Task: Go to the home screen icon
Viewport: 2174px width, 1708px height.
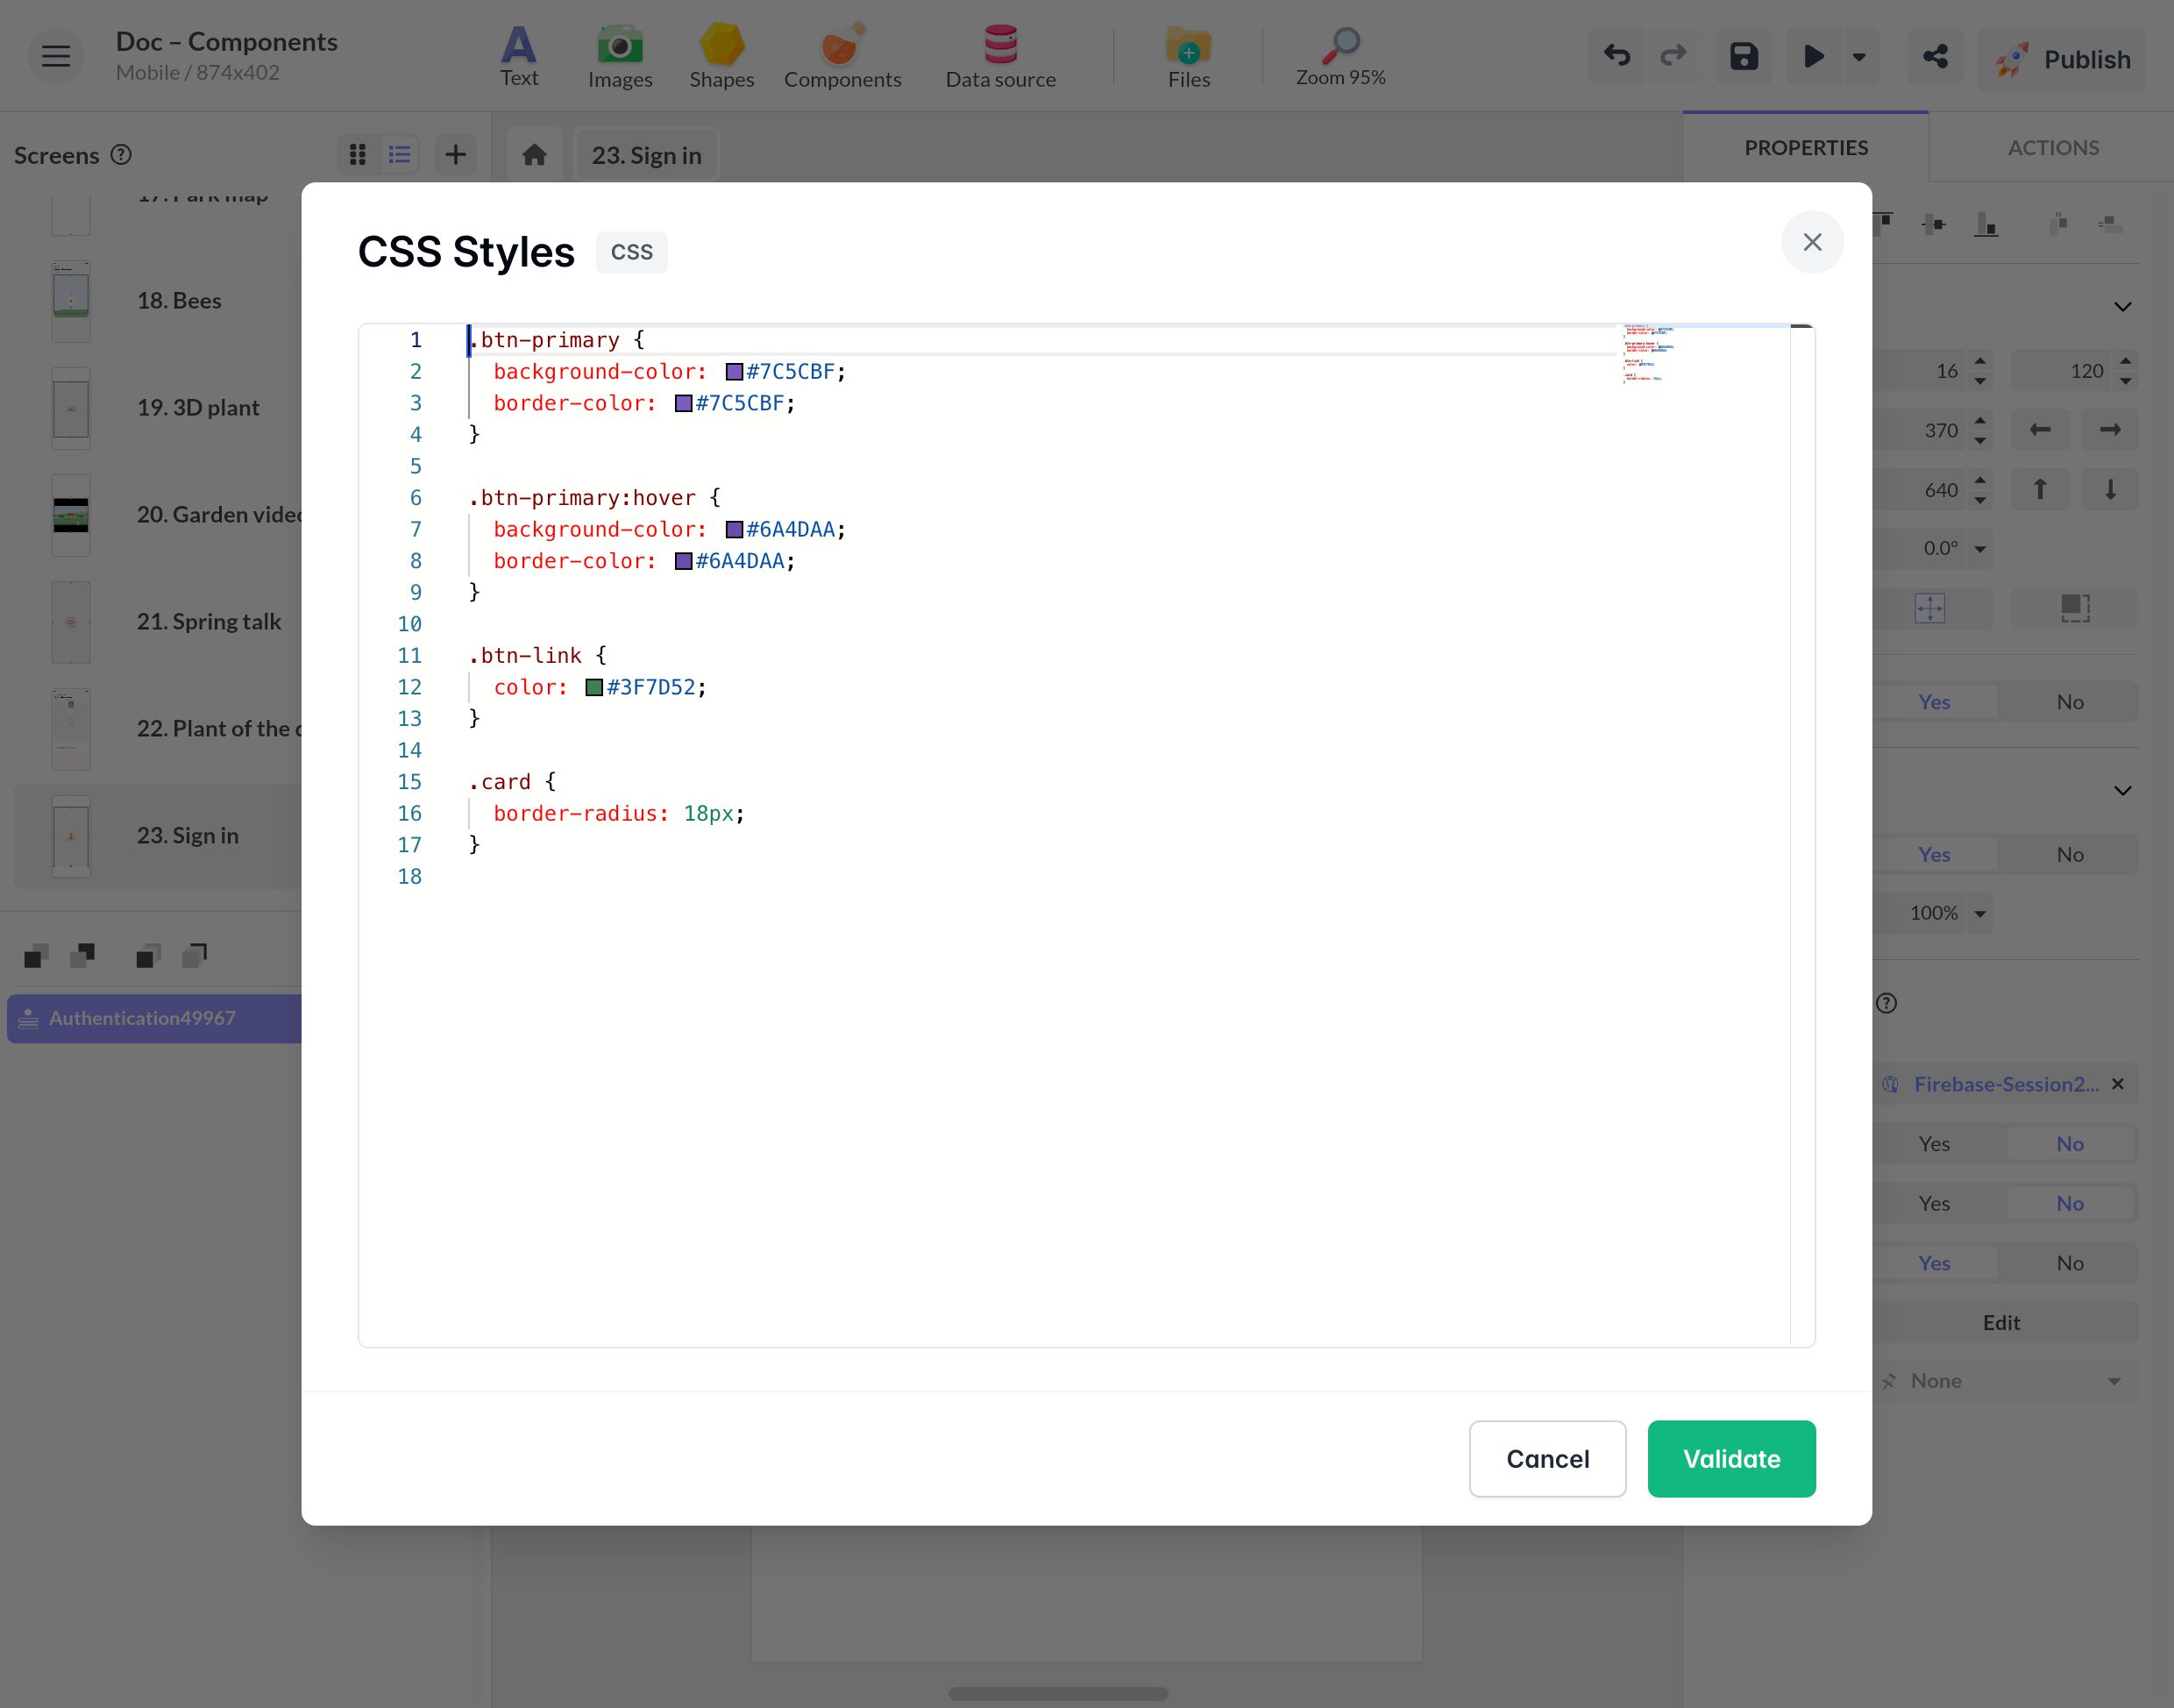Action: (535, 155)
